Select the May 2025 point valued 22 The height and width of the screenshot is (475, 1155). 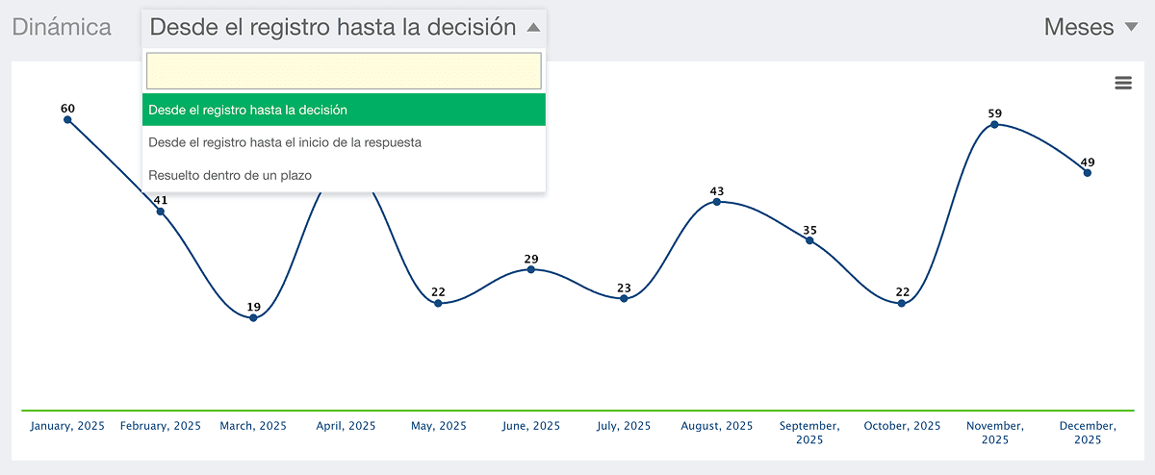click(438, 303)
